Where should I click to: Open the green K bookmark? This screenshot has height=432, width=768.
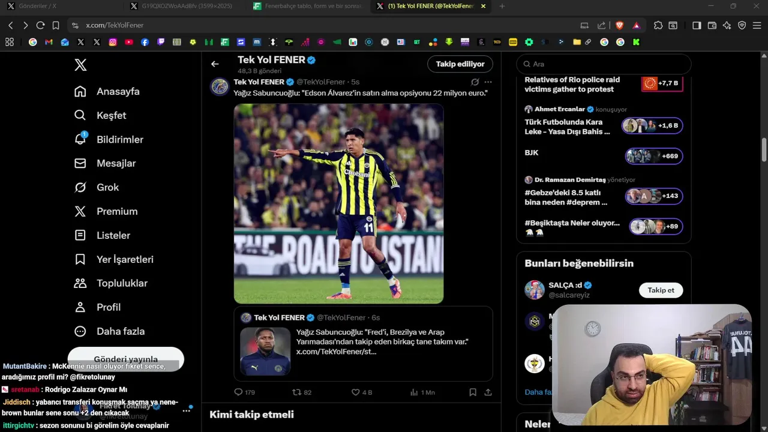636,42
